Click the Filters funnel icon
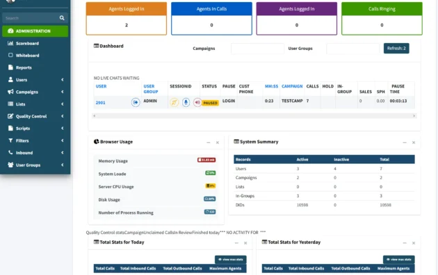The width and height of the screenshot is (438, 275). click(x=10, y=140)
